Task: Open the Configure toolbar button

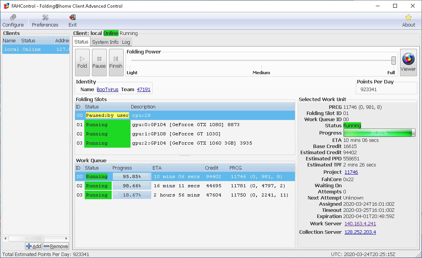Action: click(x=13, y=21)
